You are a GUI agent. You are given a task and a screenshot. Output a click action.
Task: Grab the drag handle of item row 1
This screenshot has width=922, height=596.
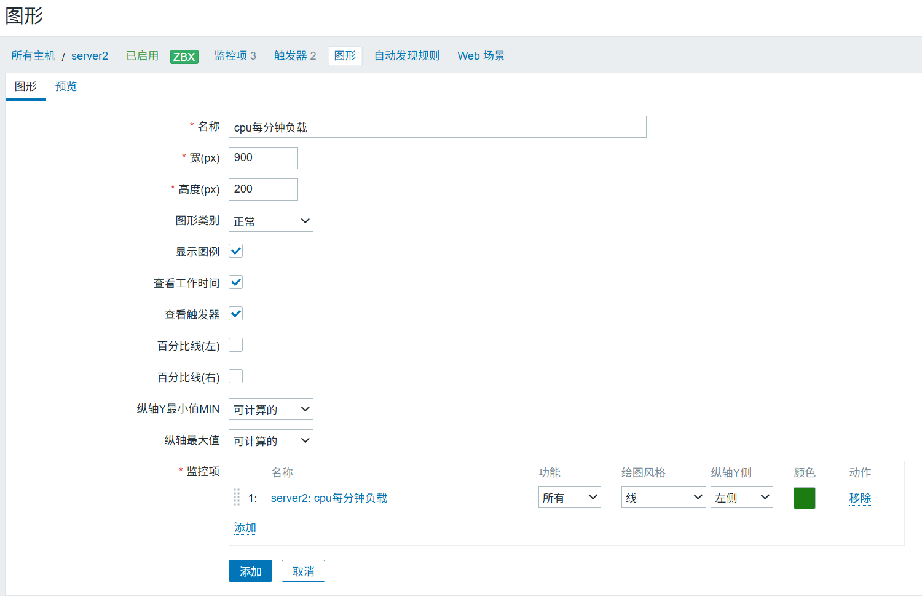[x=237, y=497]
